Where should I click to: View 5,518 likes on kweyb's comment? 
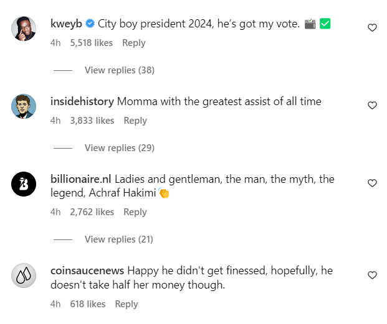(92, 43)
